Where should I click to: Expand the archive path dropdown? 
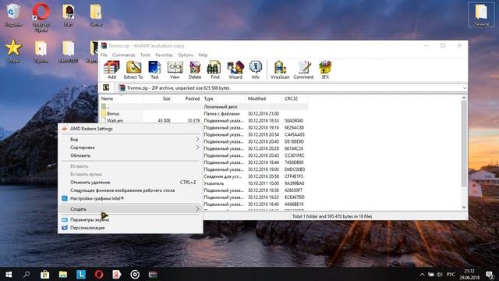(x=465, y=88)
